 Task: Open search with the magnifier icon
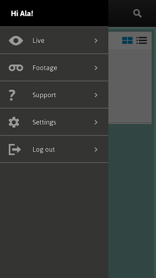(137, 13)
